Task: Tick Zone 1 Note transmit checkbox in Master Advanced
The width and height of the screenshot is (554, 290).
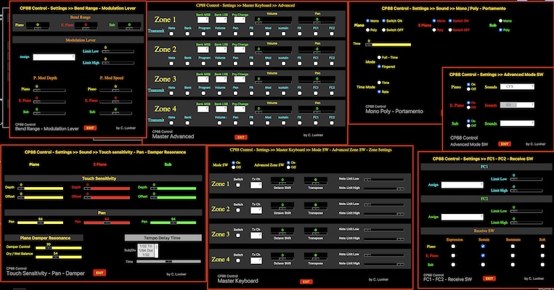Action: point(171,34)
